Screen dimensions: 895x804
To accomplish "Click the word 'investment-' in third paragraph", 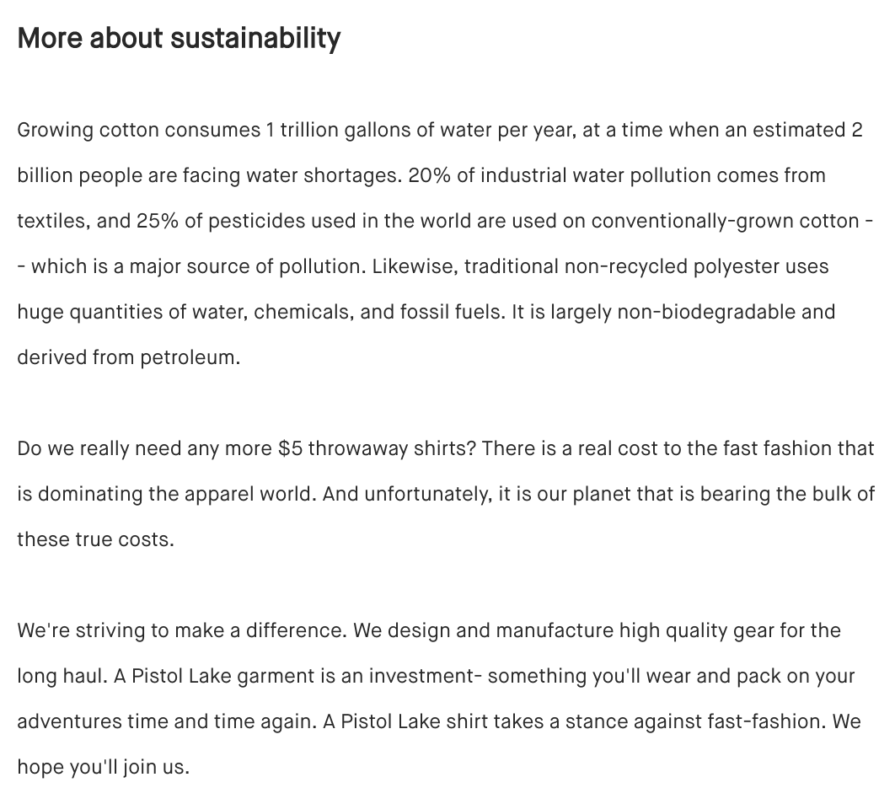I will (426, 676).
